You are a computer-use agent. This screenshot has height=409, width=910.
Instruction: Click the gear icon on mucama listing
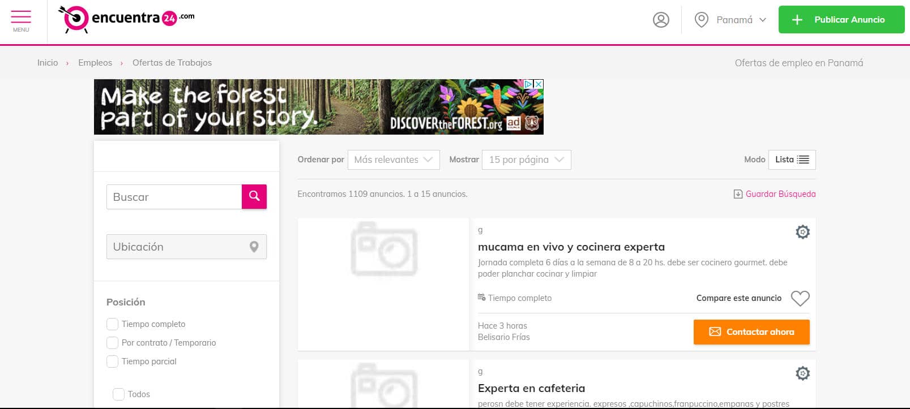pos(802,232)
